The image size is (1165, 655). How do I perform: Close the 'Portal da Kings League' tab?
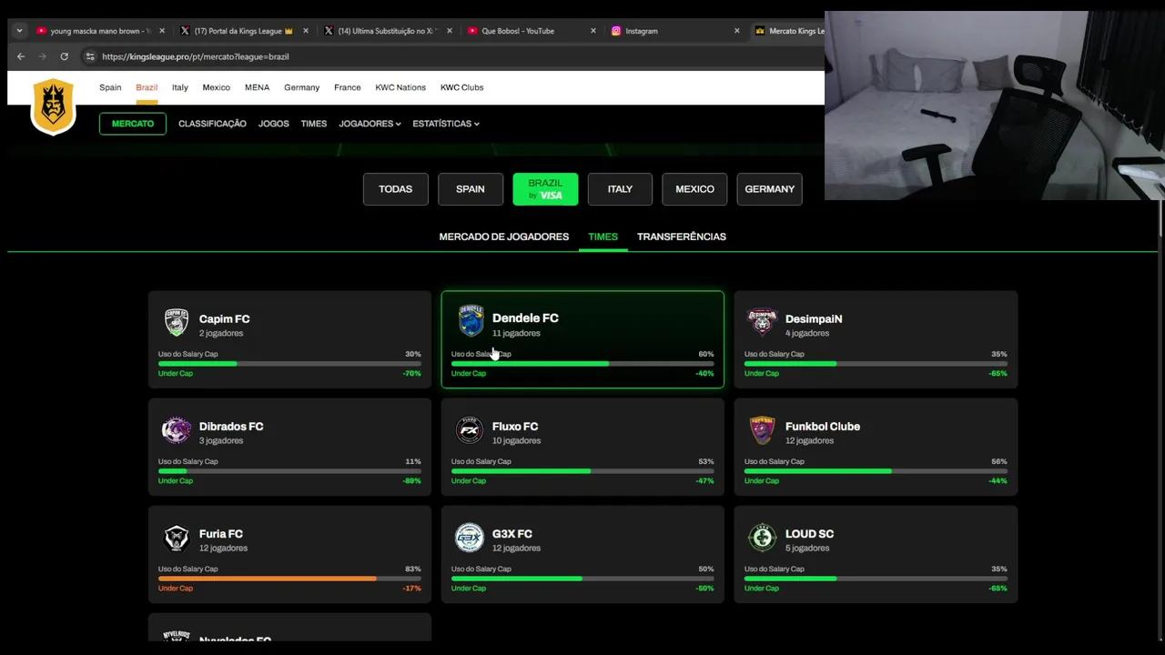pyautogui.click(x=306, y=31)
